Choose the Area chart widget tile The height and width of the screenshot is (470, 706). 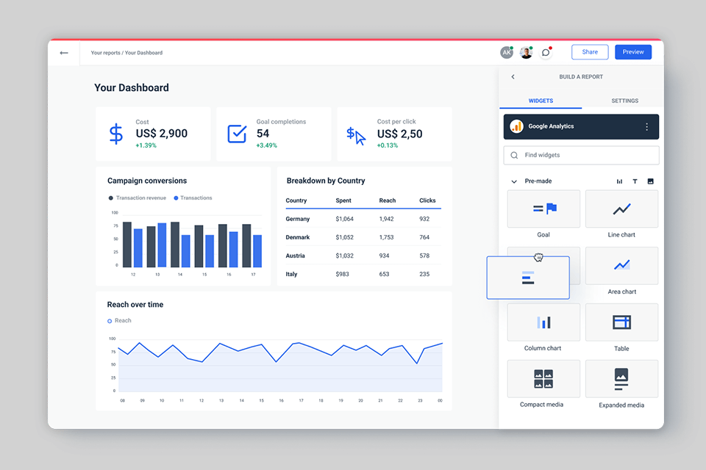621,266
